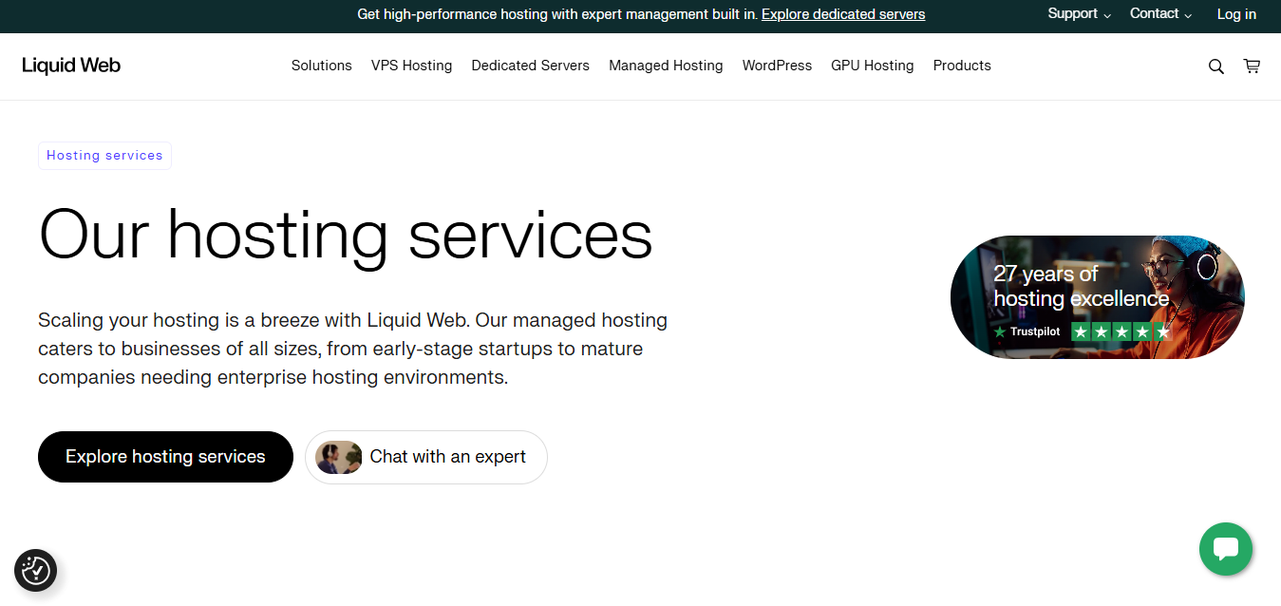Open the WordPress menu
This screenshot has height=606, width=1281.
coord(777,66)
